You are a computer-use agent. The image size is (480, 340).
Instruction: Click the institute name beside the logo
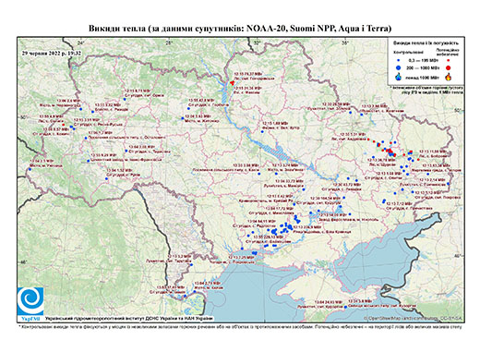click(x=129, y=318)
